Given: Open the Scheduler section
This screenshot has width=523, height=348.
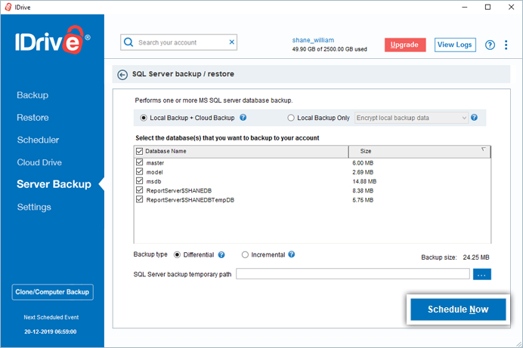Looking at the screenshot, I should (38, 140).
